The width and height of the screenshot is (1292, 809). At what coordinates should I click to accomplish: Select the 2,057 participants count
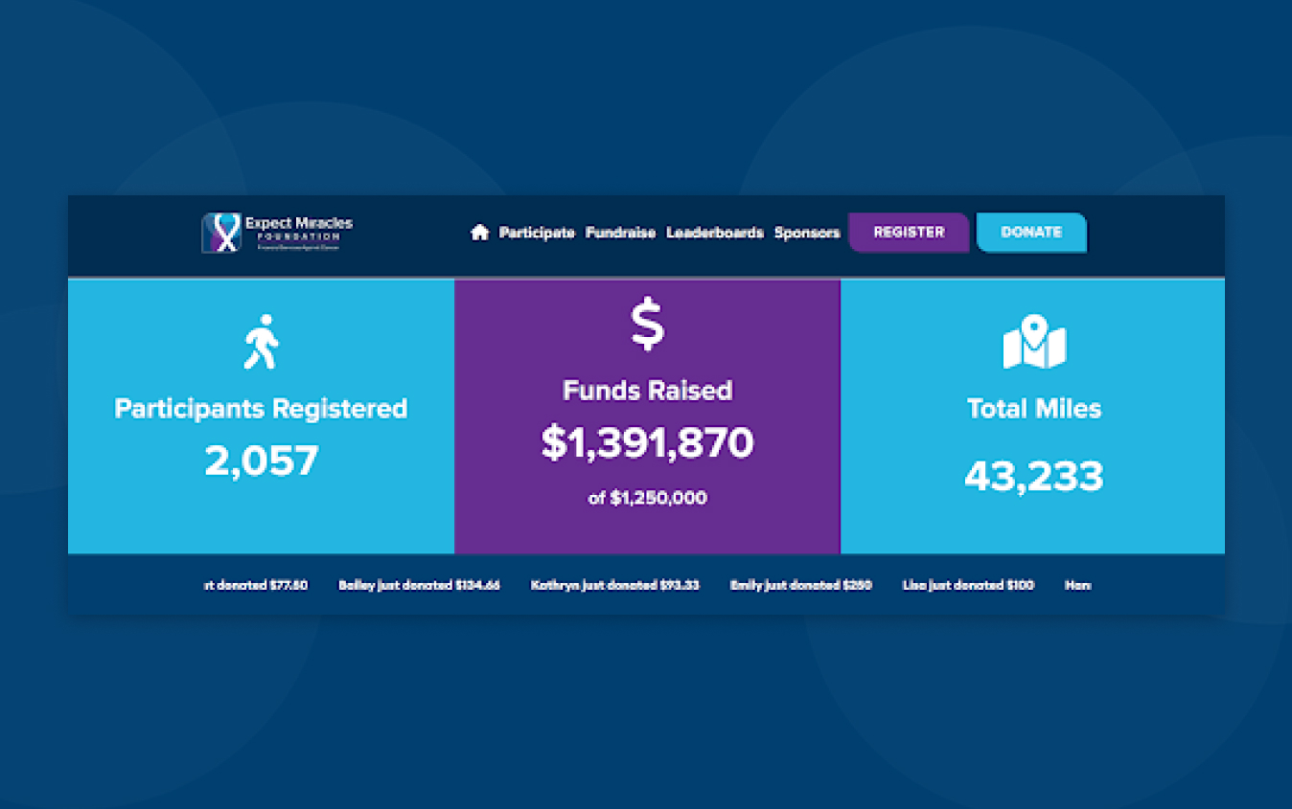261,461
